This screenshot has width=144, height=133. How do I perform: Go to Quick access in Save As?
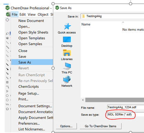point(67,29)
